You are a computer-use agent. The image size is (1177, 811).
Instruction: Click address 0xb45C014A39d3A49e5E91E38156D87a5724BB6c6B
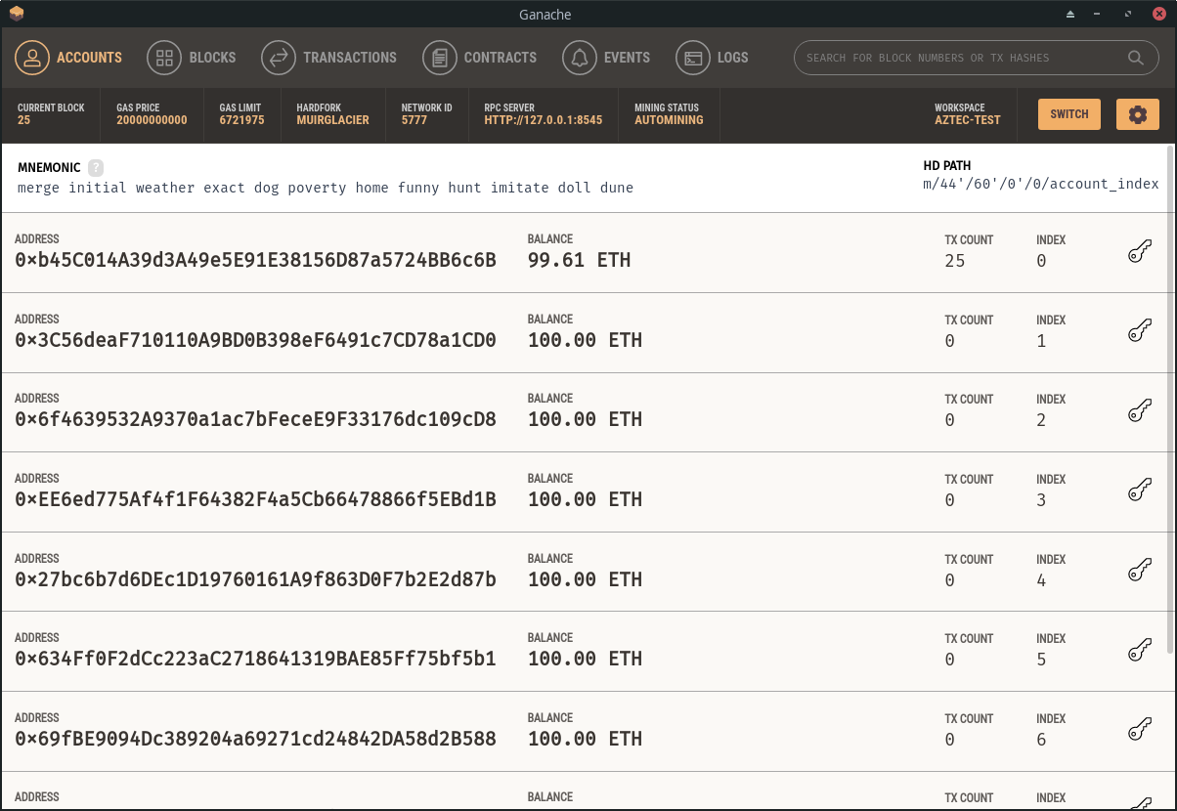pyautogui.click(x=256, y=261)
